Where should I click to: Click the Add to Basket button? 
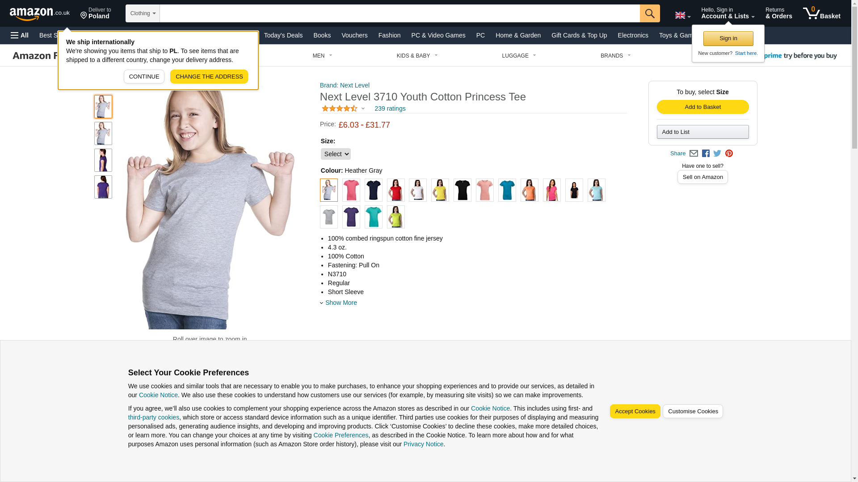[x=702, y=107]
